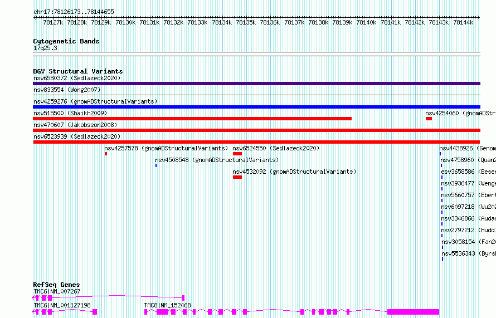Click the 78138k ruler tick label
The height and width of the screenshot is (318, 496).
pyautogui.click(x=318, y=22)
